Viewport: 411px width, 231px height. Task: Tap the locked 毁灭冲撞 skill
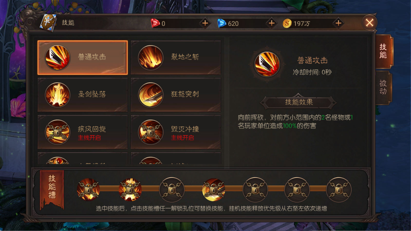(x=176, y=132)
